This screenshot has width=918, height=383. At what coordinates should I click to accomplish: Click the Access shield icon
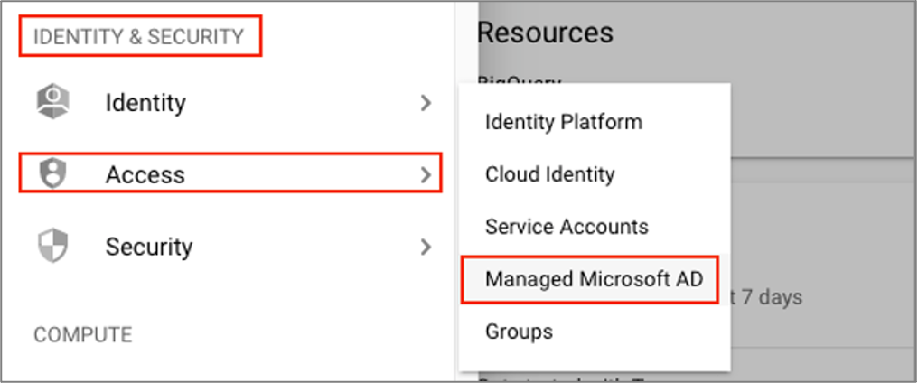point(52,174)
